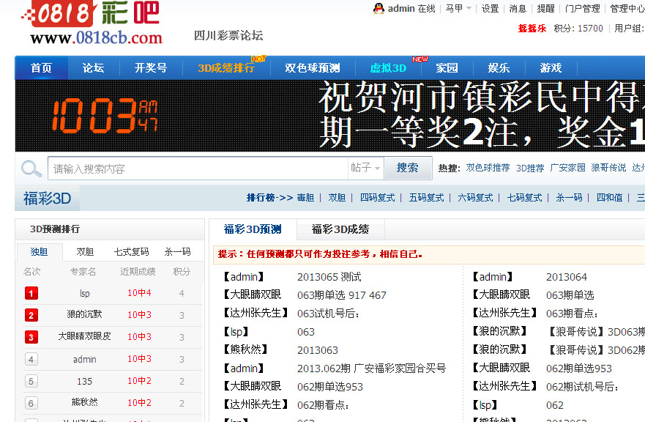Screen dimensions: 645x422
Task: Click expert name 大眼睛双眼皮 in ranking
Action: pos(84,336)
